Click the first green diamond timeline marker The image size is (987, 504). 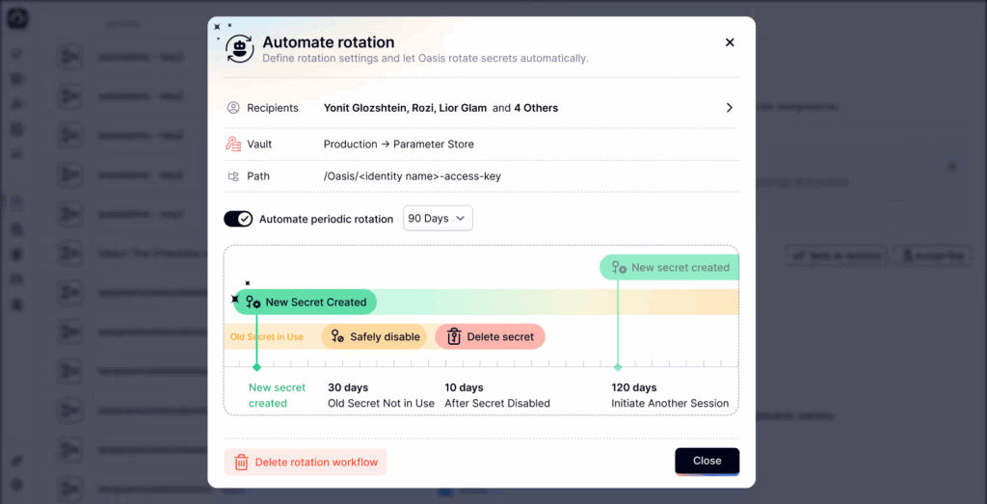(x=256, y=367)
